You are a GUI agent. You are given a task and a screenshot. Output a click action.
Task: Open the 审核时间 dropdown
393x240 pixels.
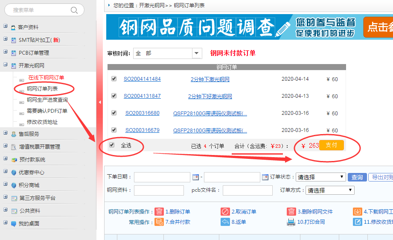coord(197,53)
